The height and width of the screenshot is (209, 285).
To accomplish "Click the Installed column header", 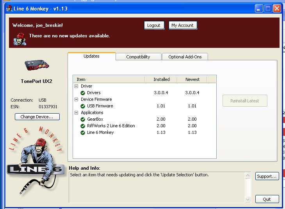I will pyautogui.click(x=161, y=79).
